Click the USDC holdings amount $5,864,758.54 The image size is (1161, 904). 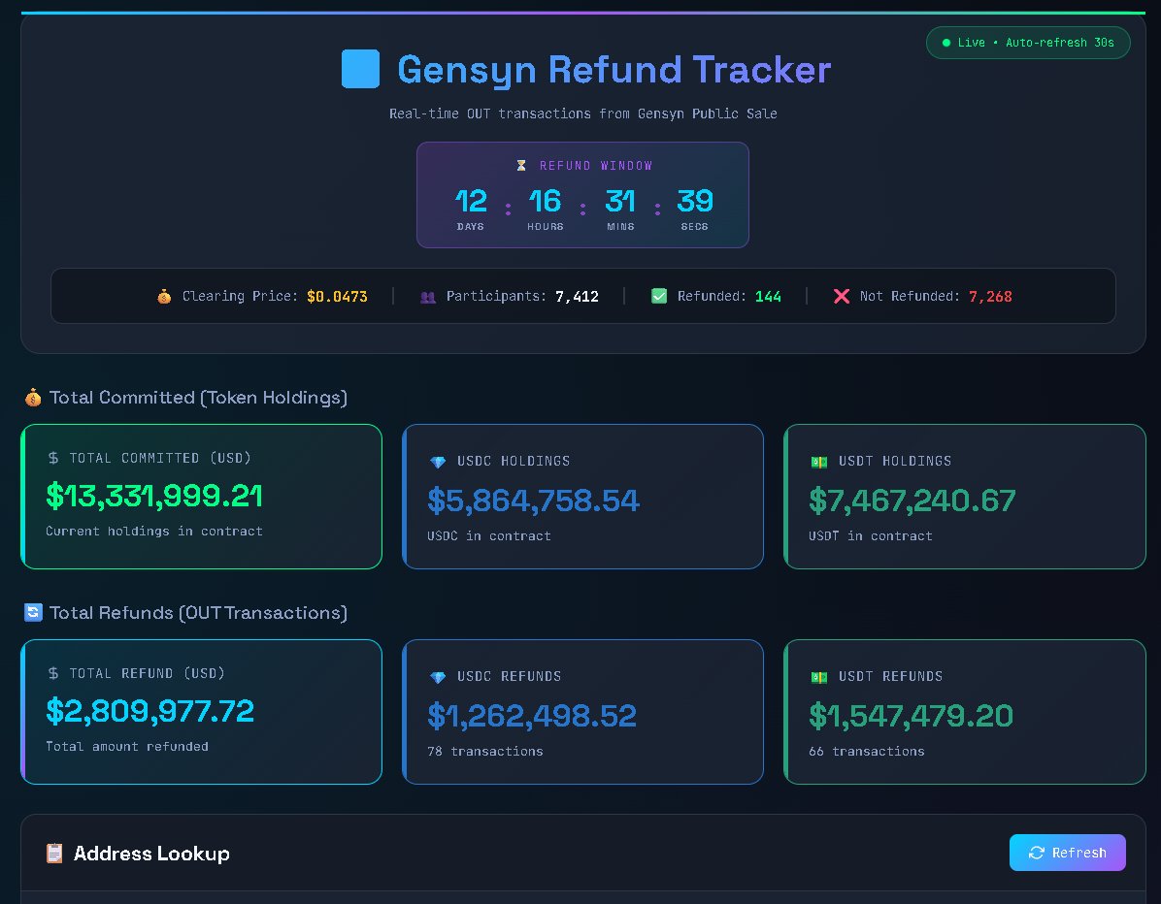(x=533, y=500)
